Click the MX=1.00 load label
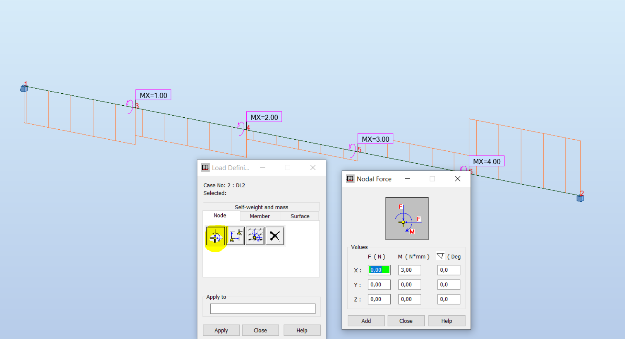 coord(153,95)
